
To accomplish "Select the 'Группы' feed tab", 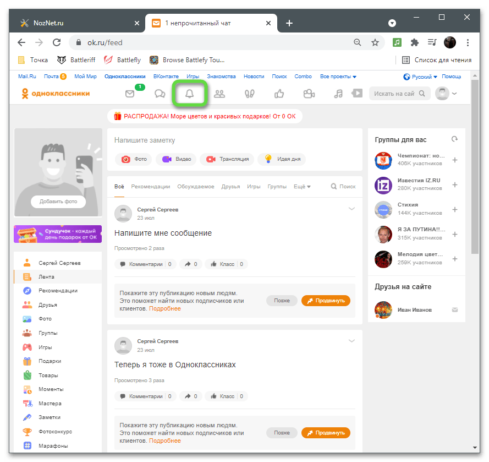I will 277,186.
